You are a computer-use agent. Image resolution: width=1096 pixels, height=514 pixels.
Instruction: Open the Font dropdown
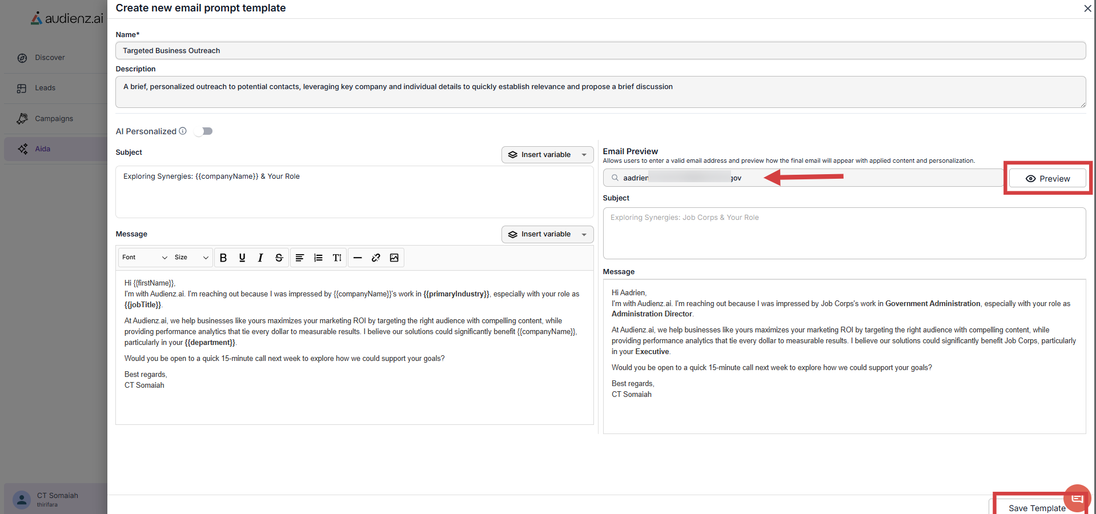tap(145, 258)
